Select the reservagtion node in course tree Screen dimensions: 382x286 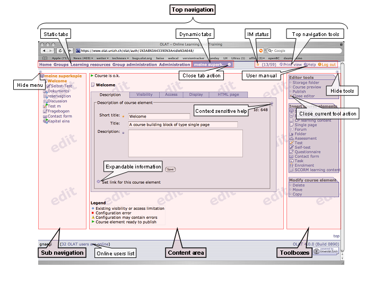click(x=59, y=96)
